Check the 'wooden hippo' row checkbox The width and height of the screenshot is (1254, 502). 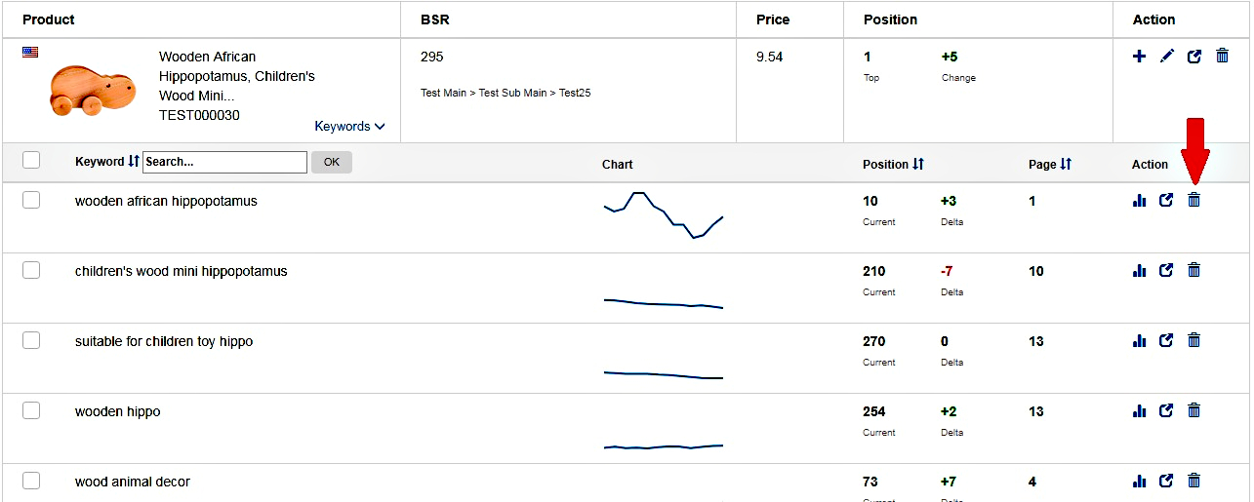pyautogui.click(x=31, y=410)
